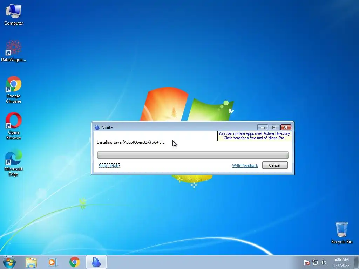Viewport: 359px width, 269px height.
Task: Open Chrome from the taskbar
Action: point(74,262)
